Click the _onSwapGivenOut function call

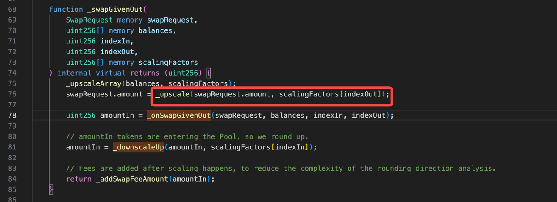tap(179, 116)
